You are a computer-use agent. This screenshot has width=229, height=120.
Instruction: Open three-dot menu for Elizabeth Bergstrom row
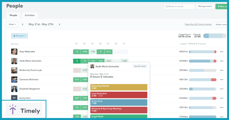(x=222, y=89)
